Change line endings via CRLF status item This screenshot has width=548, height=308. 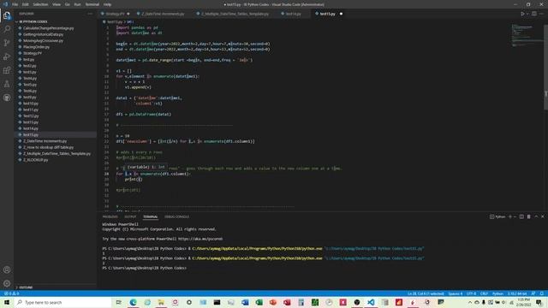484,293
